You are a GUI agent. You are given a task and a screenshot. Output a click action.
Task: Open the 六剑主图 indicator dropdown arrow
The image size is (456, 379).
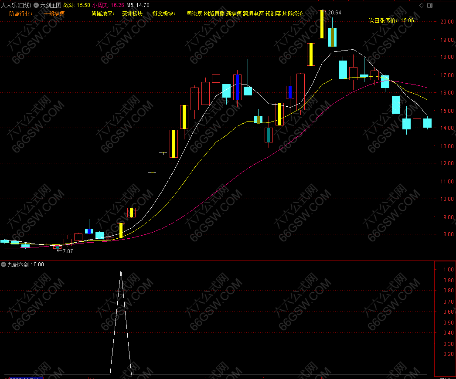pos(36,5)
